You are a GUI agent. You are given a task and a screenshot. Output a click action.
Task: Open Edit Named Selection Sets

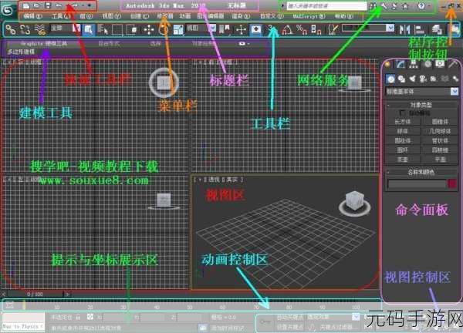333,29
